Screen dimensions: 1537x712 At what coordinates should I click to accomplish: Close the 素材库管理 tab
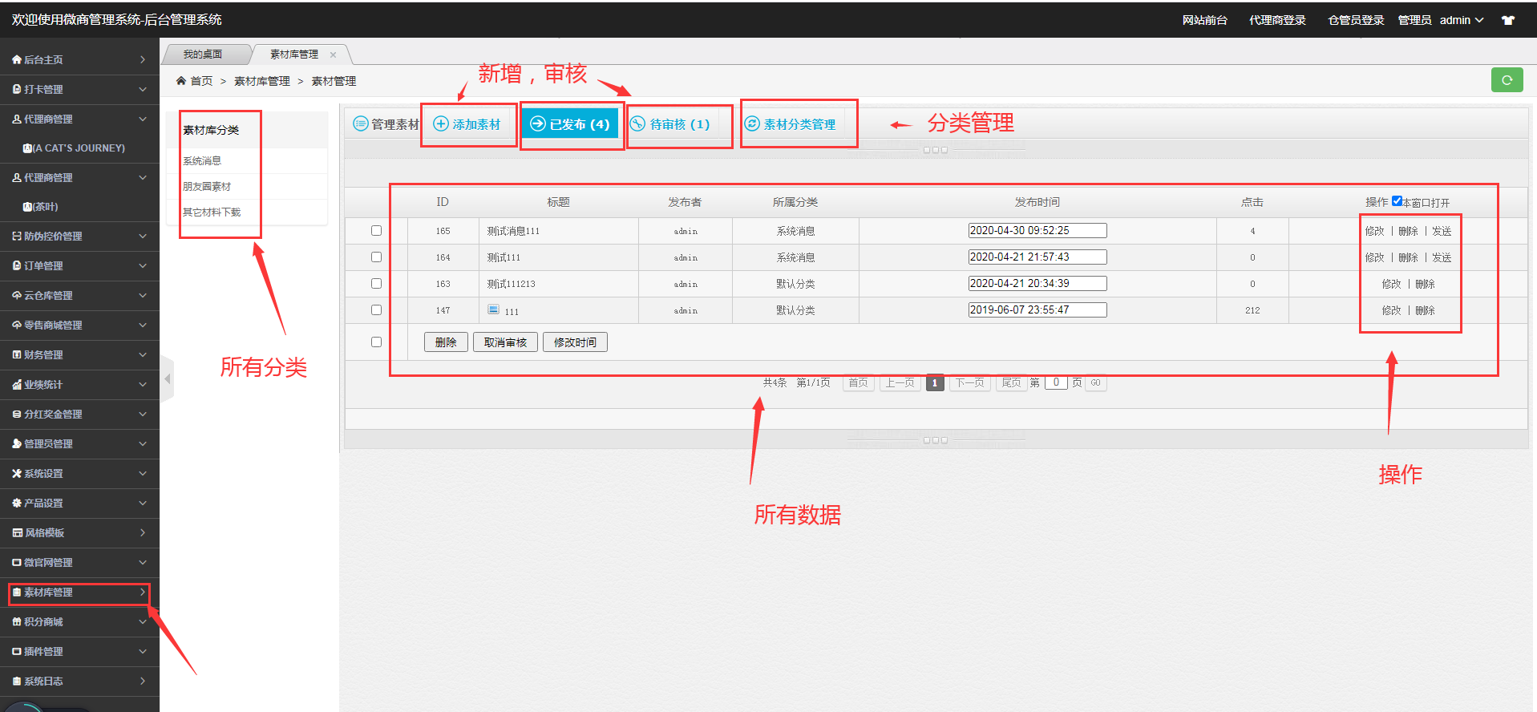point(333,55)
